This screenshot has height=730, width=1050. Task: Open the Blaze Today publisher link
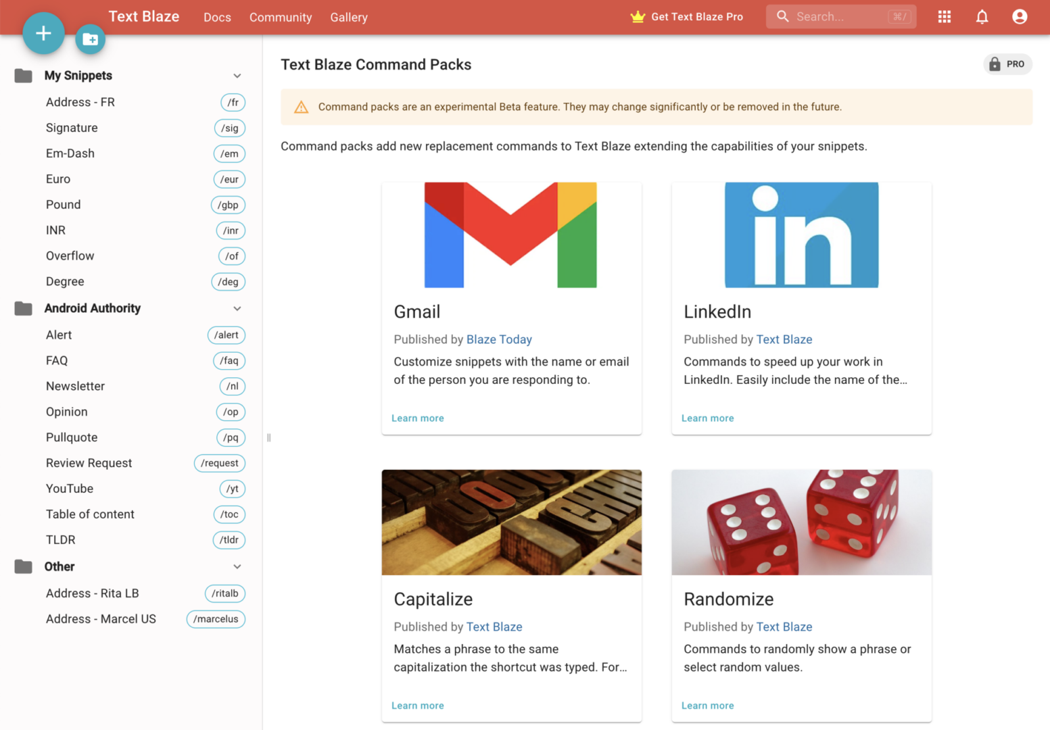[499, 339]
